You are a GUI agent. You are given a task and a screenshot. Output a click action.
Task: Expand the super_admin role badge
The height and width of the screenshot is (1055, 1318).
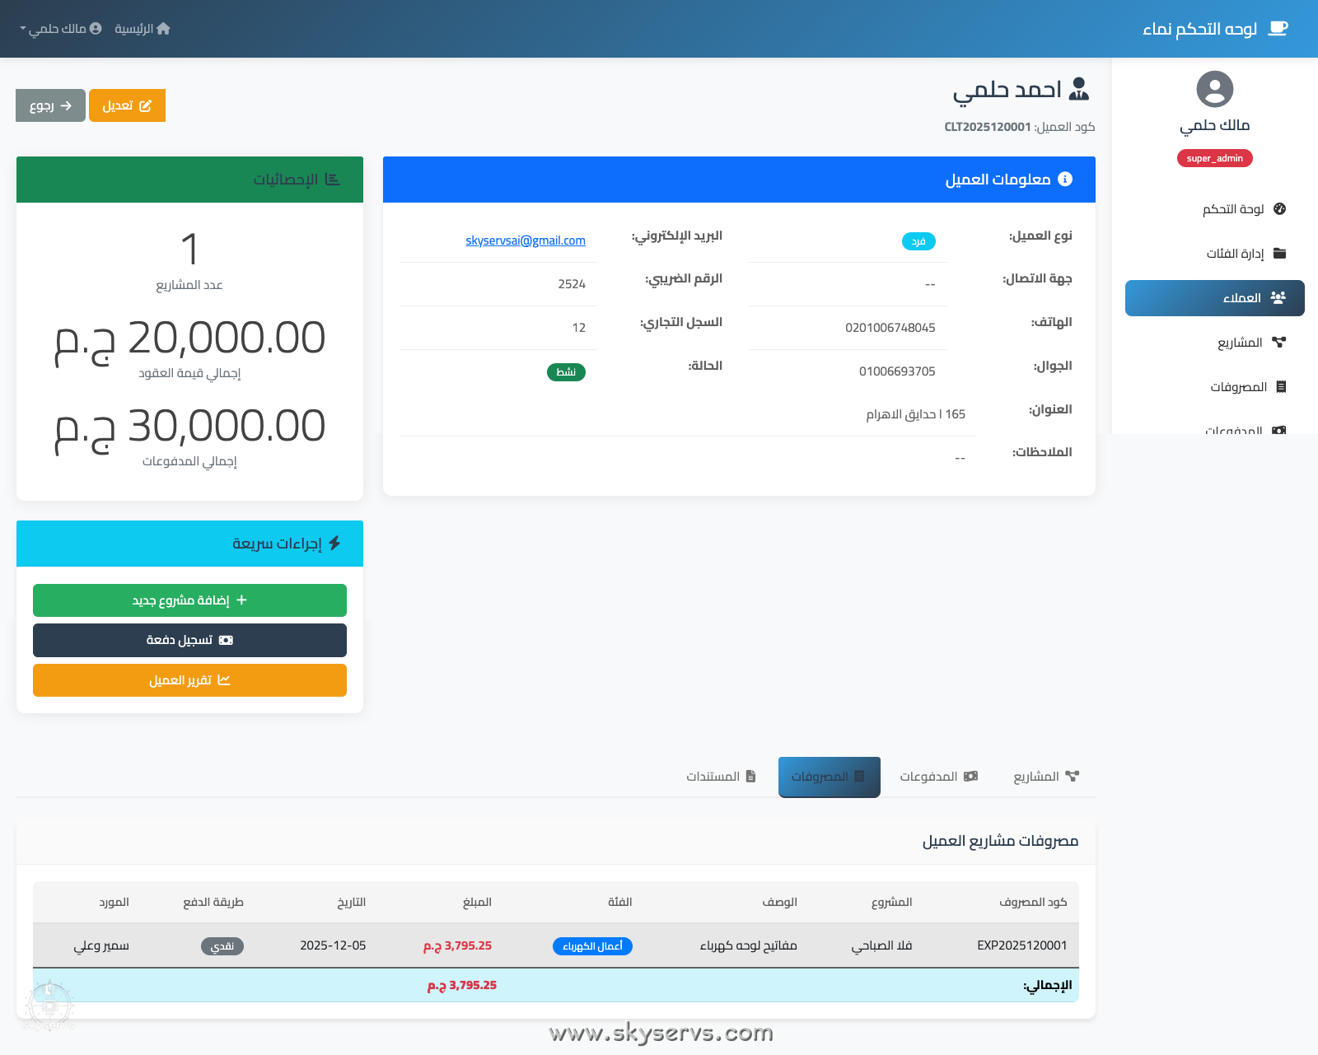pos(1214,158)
